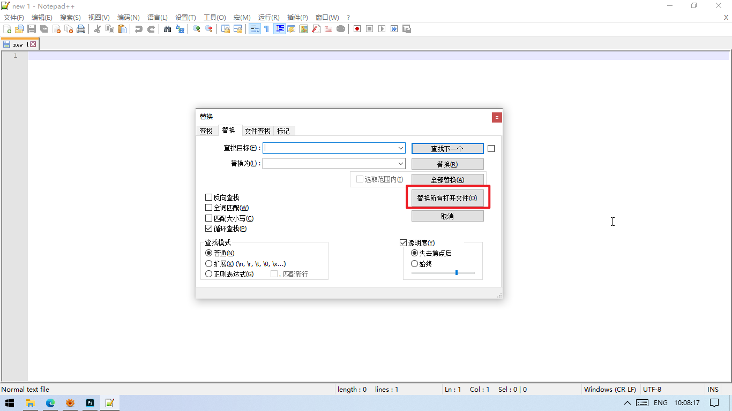Click the Close file toolbar icon
This screenshot has width=732, height=411.
pyautogui.click(x=56, y=29)
